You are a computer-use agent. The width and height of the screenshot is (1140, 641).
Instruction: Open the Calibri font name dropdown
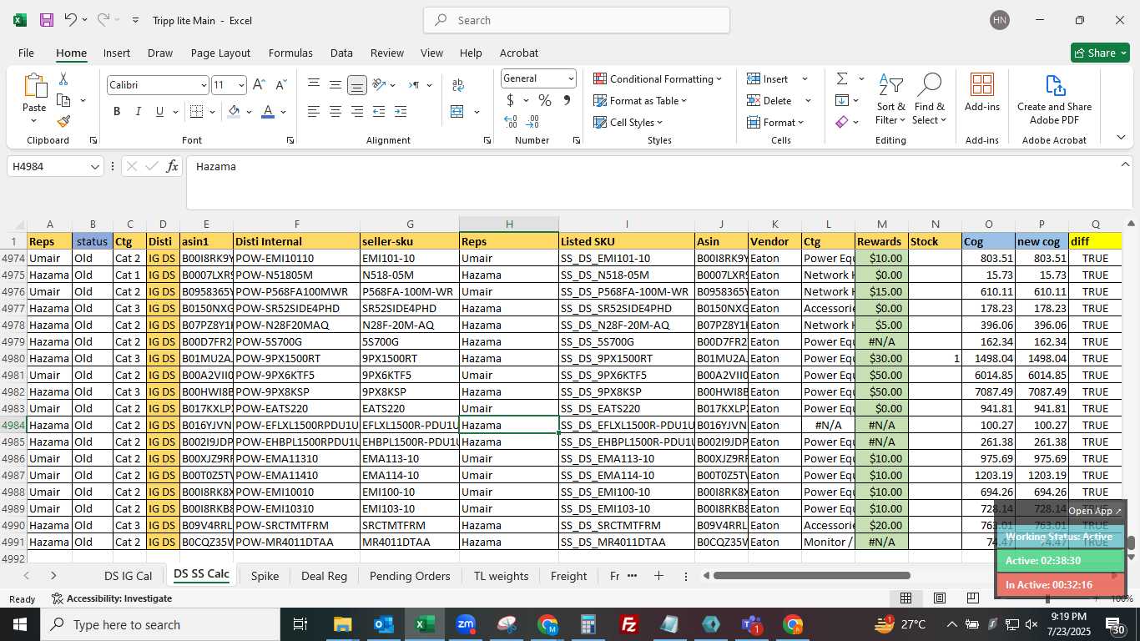(x=203, y=85)
